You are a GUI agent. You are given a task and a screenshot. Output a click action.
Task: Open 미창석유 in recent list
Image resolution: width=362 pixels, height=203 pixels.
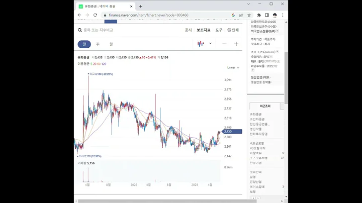coord(255,153)
